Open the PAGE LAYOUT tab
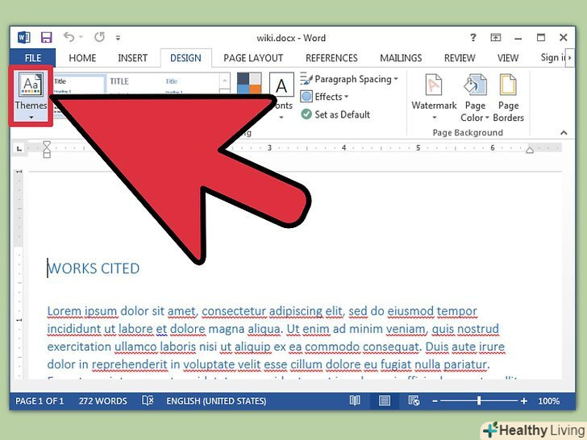 pos(253,58)
